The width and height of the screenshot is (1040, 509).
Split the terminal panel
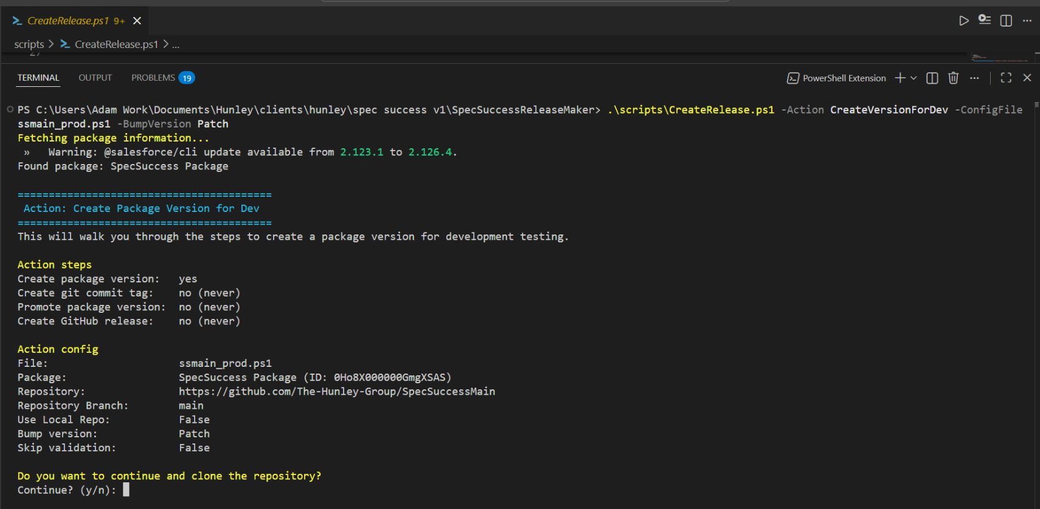(932, 78)
